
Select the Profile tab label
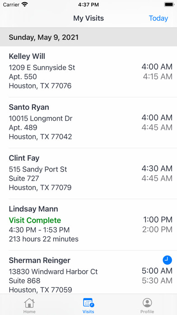pos(147,311)
